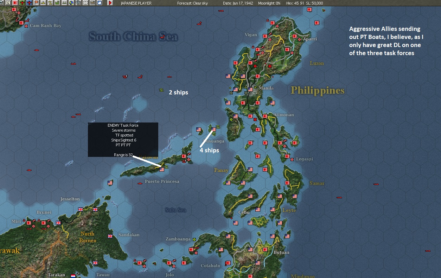Select the Dutch flag base at Tarakan

pyautogui.click(x=73, y=276)
